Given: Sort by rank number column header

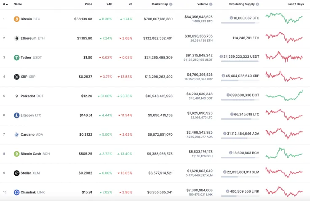Looking at the screenshot, I should click(5, 4).
